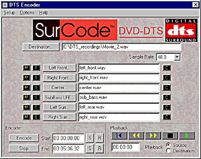Screen dimensions: 201x159
Task: Open the Sample Rate dropdown
Action: coord(177,57)
